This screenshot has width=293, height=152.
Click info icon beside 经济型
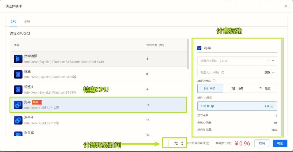(x=212, y=106)
